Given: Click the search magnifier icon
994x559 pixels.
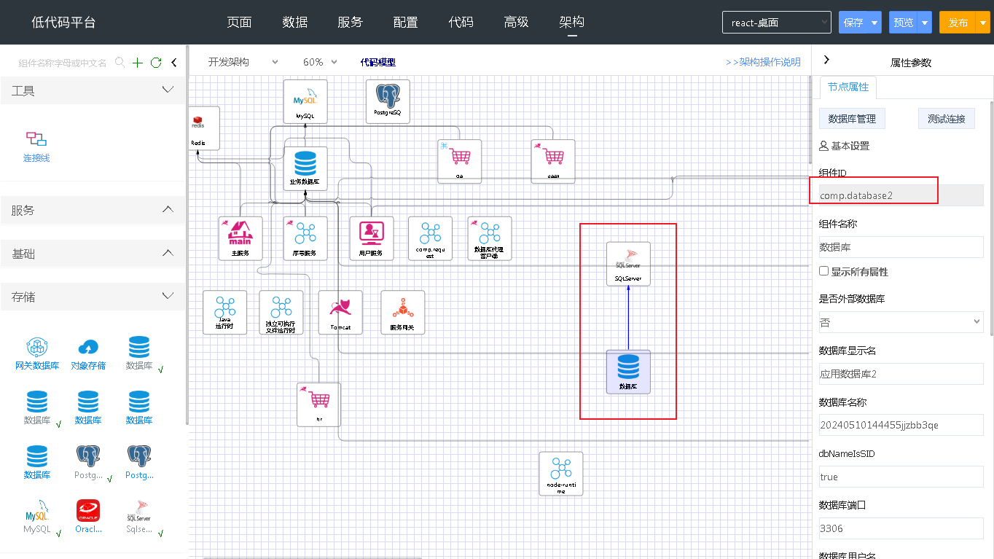Looking at the screenshot, I should [x=120, y=63].
